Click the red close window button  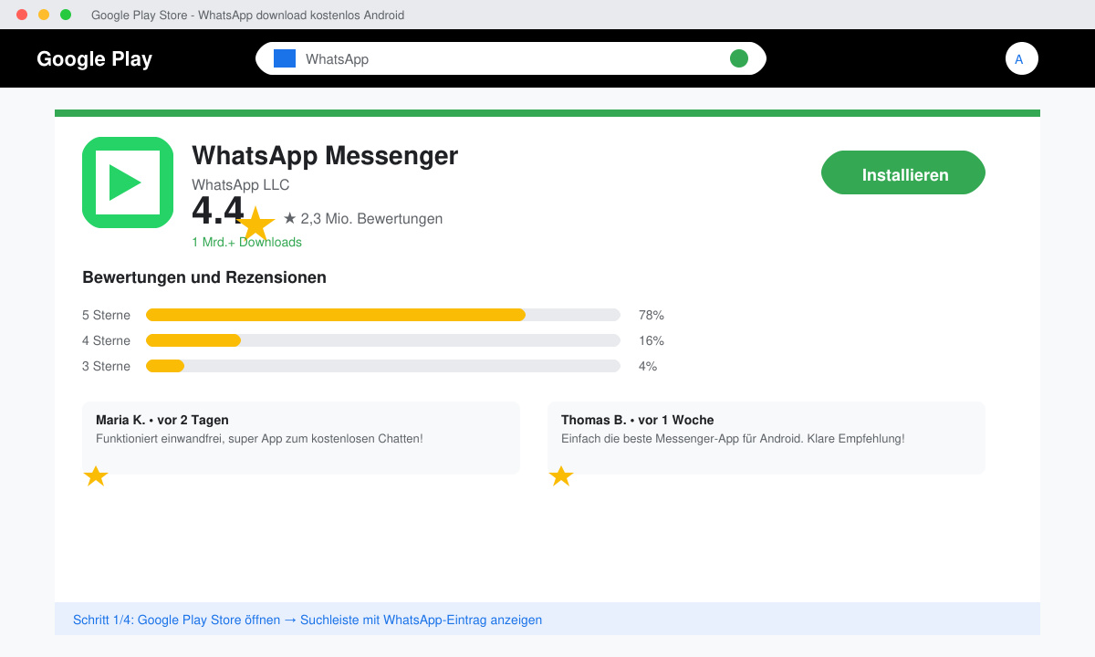coord(22,15)
